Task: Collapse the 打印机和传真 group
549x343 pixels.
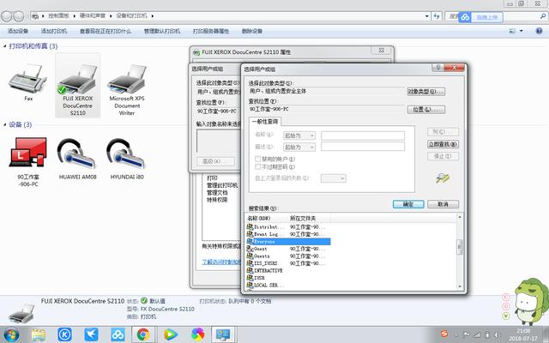Action: 5,45
